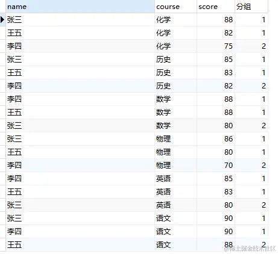The height and width of the screenshot is (254, 278).
Task: Click row header beside 李四 化学 row
Action: [2, 46]
